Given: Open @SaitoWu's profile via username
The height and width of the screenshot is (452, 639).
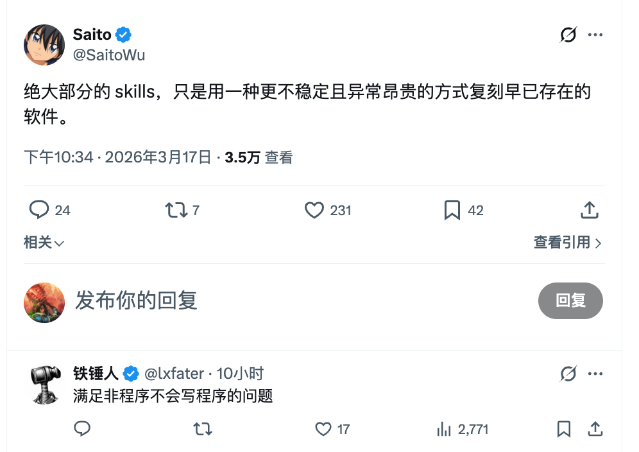Looking at the screenshot, I should pos(110,55).
